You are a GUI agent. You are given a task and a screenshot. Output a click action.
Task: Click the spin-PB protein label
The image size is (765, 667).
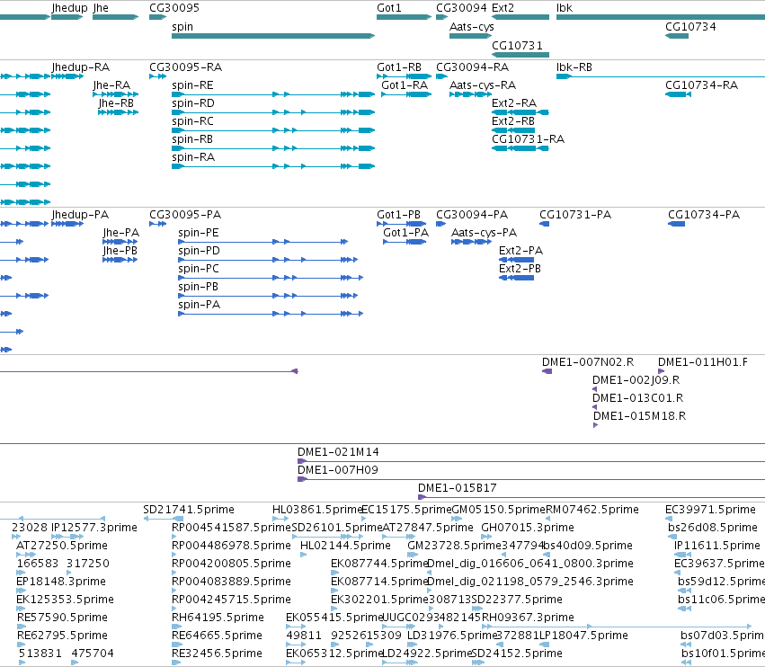[198, 287]
